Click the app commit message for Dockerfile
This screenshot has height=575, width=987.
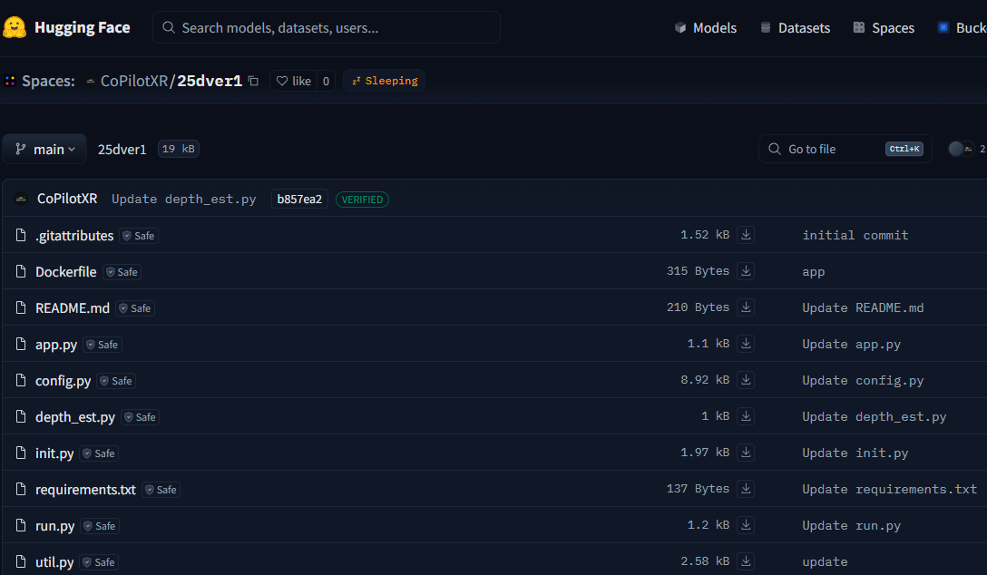[813, 272]
